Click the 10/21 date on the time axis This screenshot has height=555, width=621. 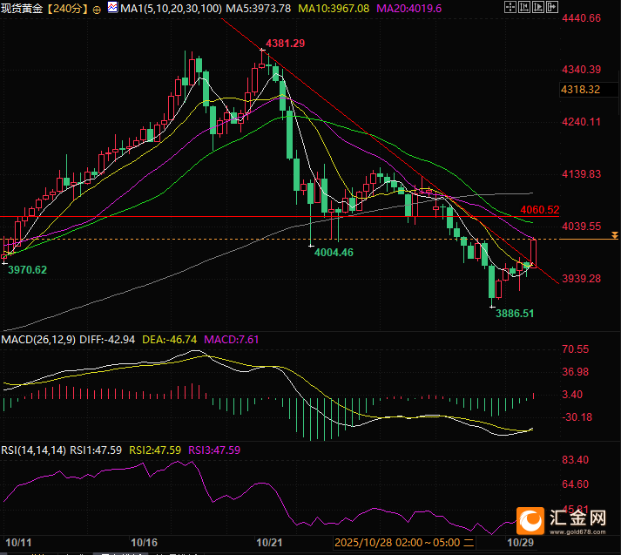(x=269, y=542)
